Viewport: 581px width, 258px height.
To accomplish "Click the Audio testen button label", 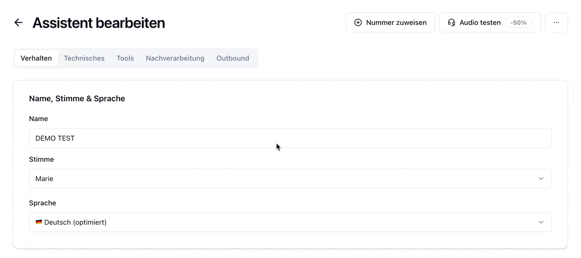I will 480,23.
